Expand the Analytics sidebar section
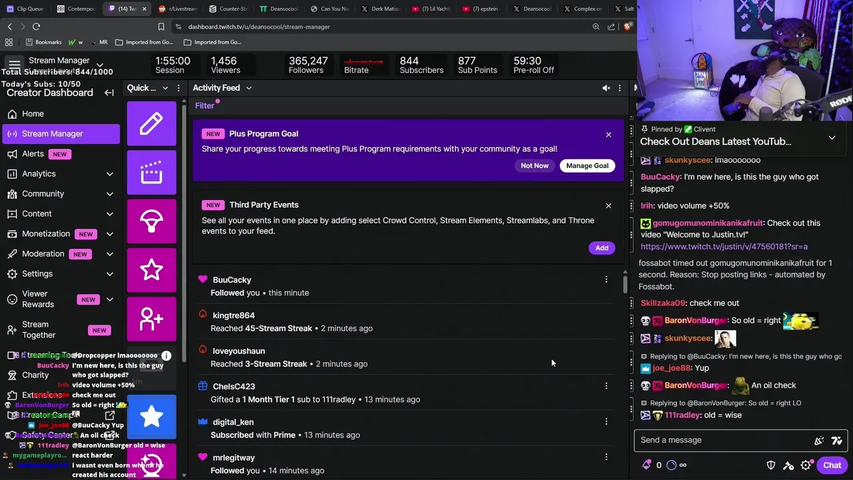This screenshot has width=853, height=480. click(x=109, y=174)
